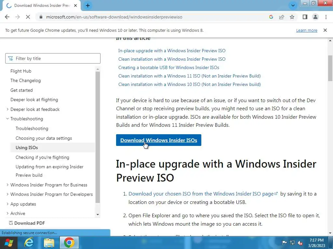
Task: Open network icon in system tray
Action: coord(292,243)
